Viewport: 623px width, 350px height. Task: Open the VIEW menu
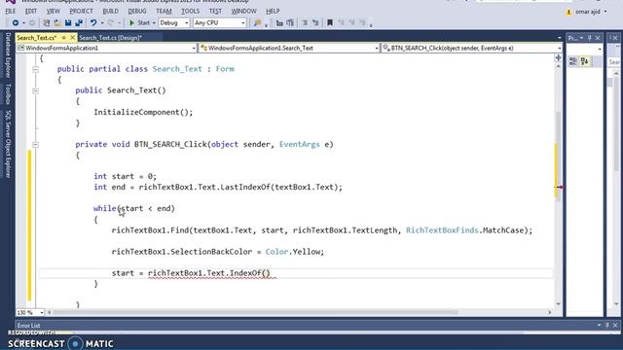[x=53, y=11]
